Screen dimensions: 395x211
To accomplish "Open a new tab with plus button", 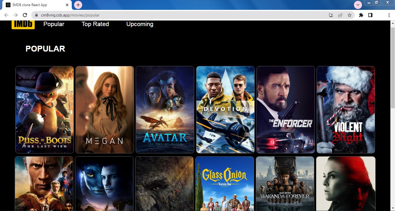I will pos(78,5).
